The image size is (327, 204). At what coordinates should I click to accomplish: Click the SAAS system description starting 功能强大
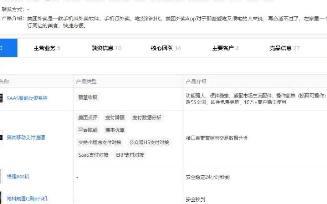click(256, 99)
